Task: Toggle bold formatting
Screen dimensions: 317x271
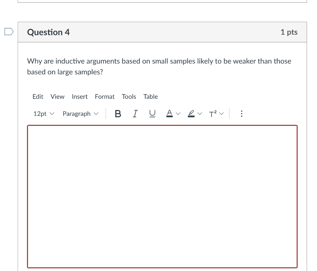Action: pyautogui.click(x=118, y=114)
